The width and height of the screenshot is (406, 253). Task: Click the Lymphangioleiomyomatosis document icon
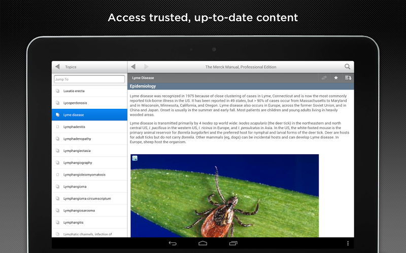pyautogui.click(x=57, y=174)
